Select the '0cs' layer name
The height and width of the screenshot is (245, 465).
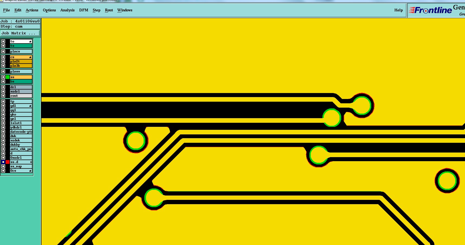(21, 171)
